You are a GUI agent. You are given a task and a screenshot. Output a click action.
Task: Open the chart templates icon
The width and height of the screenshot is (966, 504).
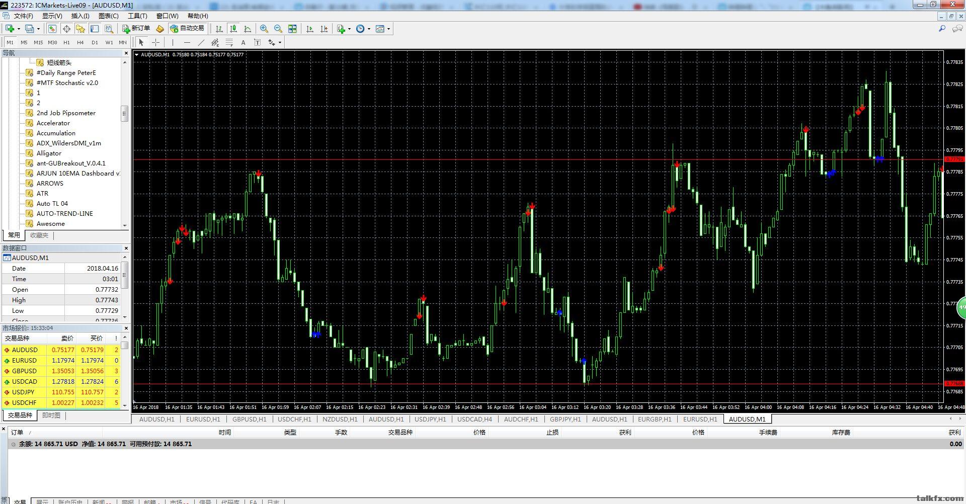tap(380, 29)
